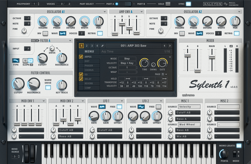Click the Mixer A fader
Image resolution: width=251 pixels, height=164 pixels.
pyautogui.click(x=187, y=55)
